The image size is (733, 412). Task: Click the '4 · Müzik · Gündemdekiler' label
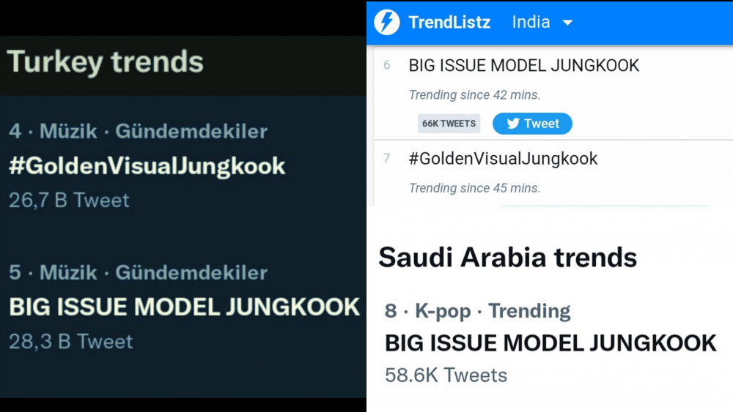point(138,131)
